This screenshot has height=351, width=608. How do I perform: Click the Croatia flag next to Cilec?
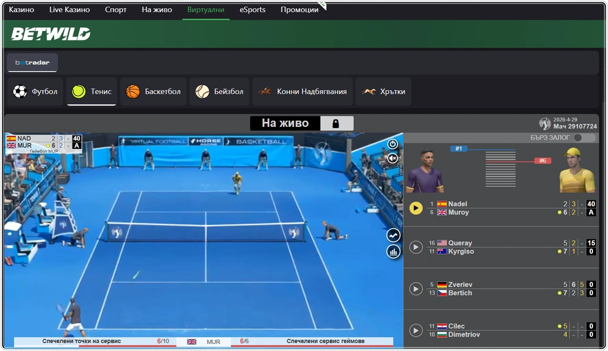tap(442, 326)
